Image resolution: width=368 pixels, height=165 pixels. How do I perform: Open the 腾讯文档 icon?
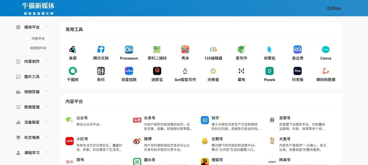tap(101, 49)
